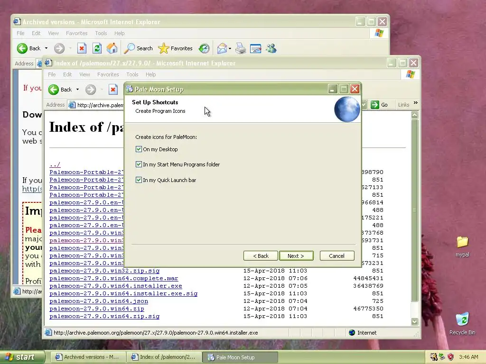Click Stop icon in Archived versions toolbar
The width and height of the screenshot is (486, 364).
82,48
